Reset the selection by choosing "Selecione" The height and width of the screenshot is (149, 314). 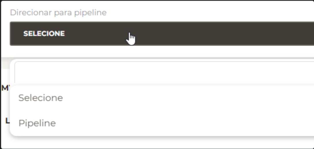[x=41, y=98]
